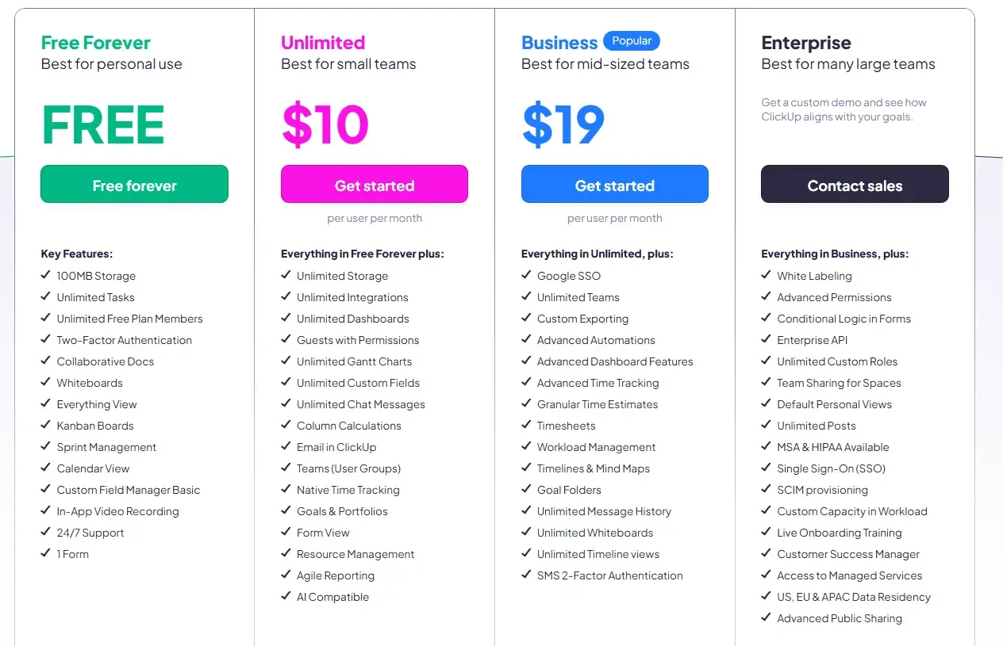This screenshot has height=646, width=1003.
Task: Select the Popular badge on Business plan
Action: point(632,40)
